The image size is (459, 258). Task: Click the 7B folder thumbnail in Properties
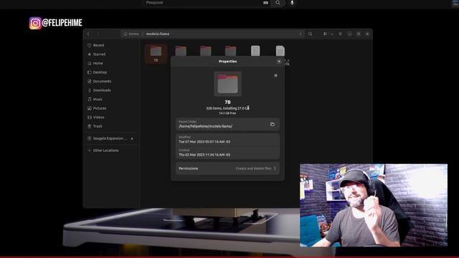coord(227,84)
